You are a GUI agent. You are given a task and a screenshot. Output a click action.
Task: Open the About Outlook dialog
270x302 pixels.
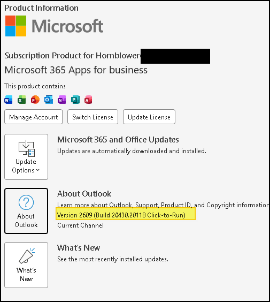pos(26,211)
